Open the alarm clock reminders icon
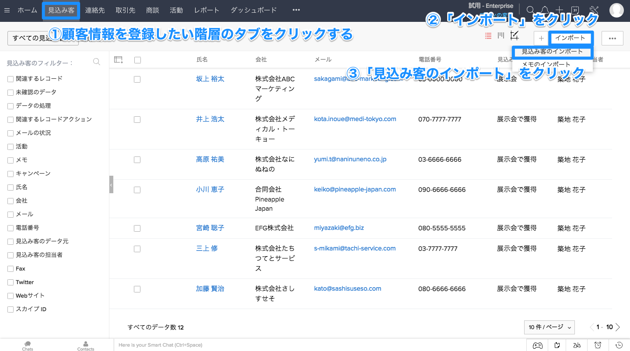 click(598, 345)
